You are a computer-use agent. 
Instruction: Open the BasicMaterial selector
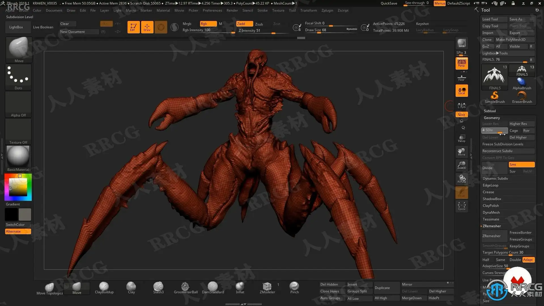[18, 159]
